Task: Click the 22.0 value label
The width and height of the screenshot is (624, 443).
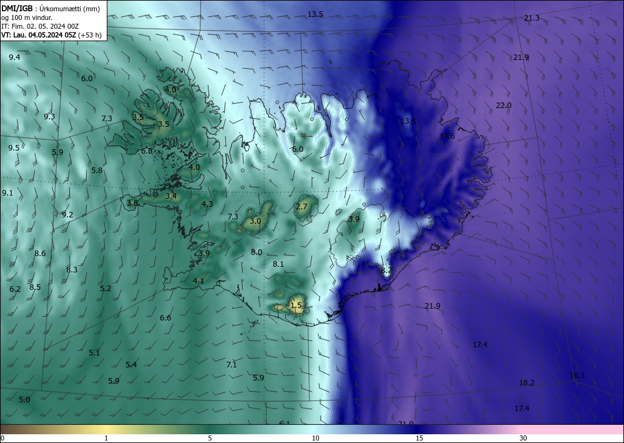Action: click(x=504, y=106)
